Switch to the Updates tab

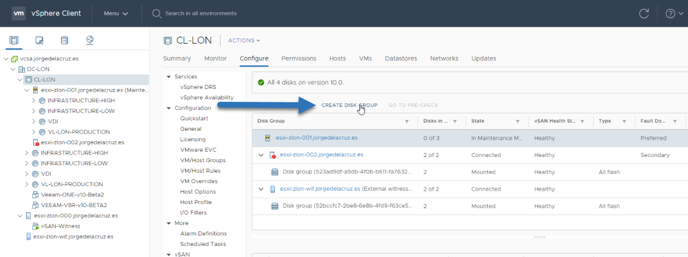pos(484,58)
